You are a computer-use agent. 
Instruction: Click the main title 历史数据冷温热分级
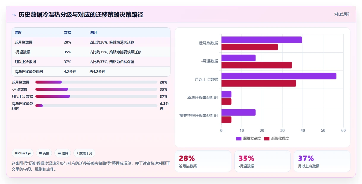pos(81,15)
